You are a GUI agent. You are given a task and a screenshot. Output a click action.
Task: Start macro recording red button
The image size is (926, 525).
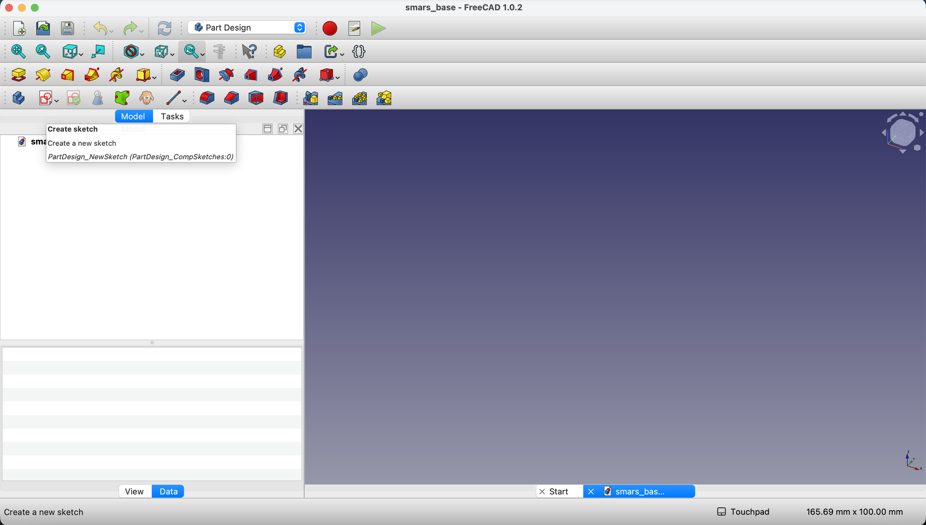pos(330,28)
